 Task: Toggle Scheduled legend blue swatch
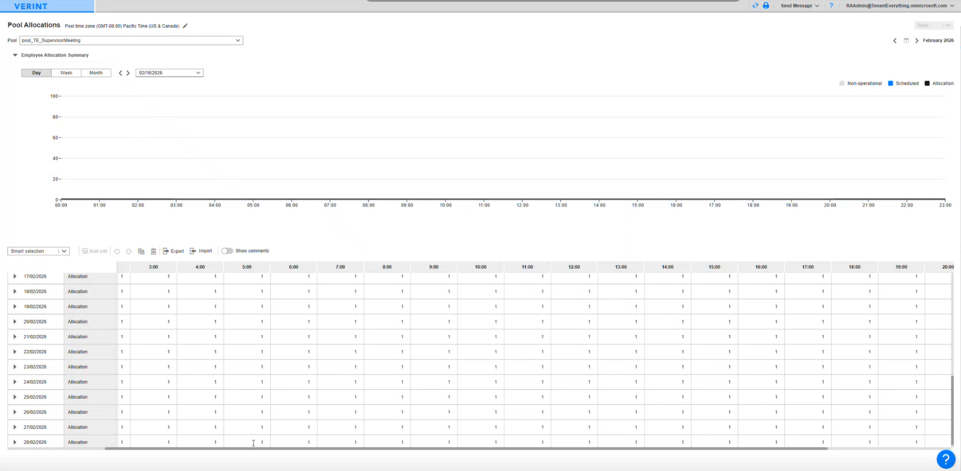click(x=891, y=84)
